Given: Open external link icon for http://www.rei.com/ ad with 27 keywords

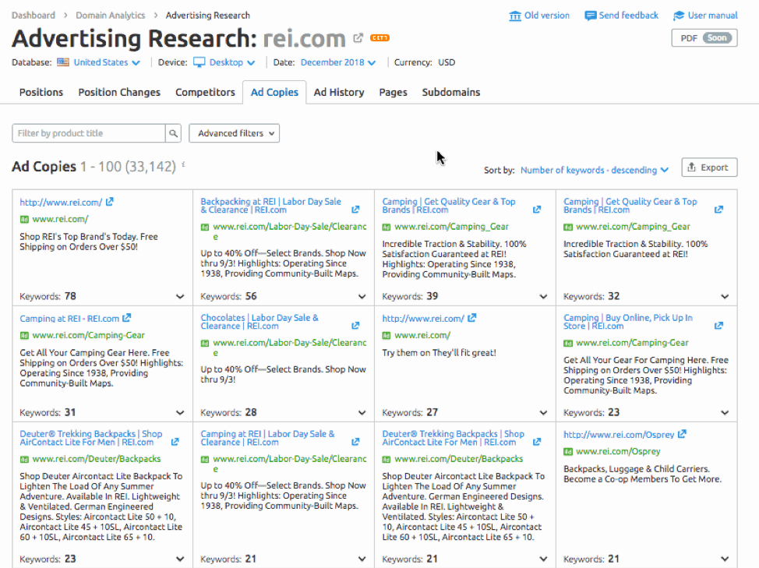Looking at the screenshot, I should point(472,318).
